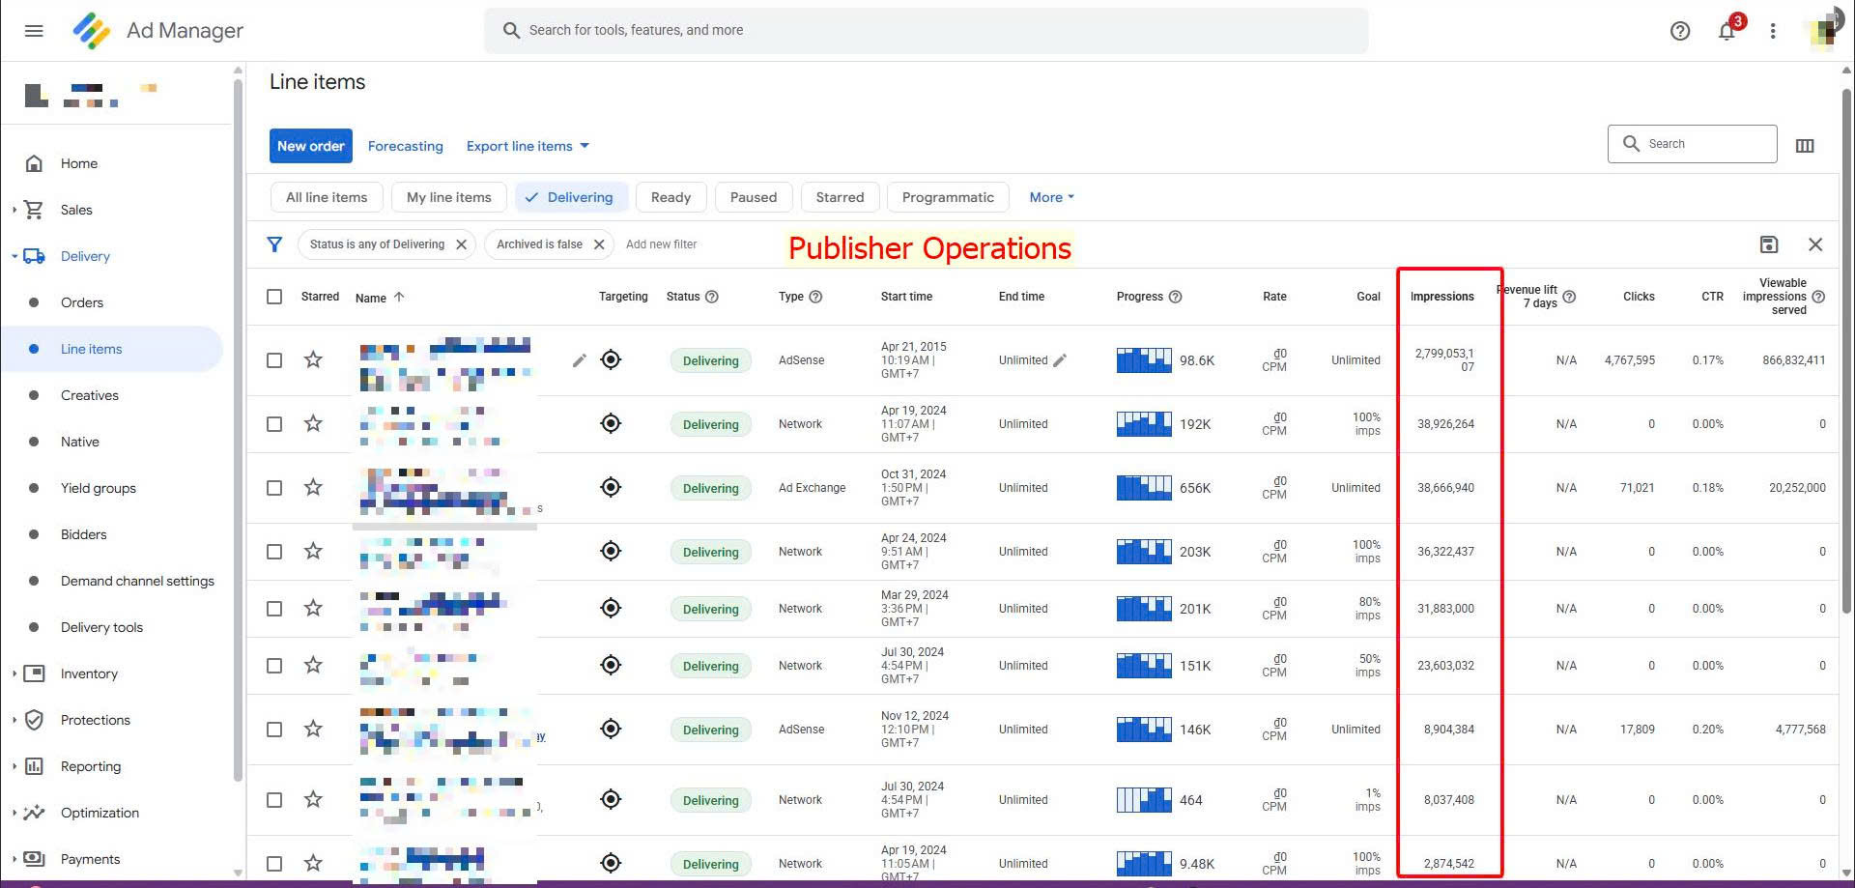Viewport: 1855px width, 888px height.
Task: Open the main hamburger menu
Action: [34, 31]
